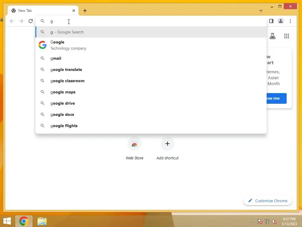Click the Customize Chrome button
302x227 pixels.
click(267, 201)
